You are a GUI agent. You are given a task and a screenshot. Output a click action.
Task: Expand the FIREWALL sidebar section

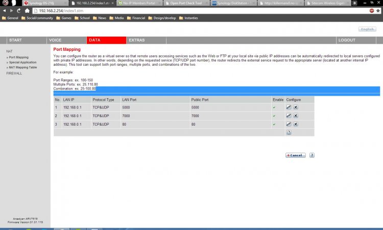point(14,73)
